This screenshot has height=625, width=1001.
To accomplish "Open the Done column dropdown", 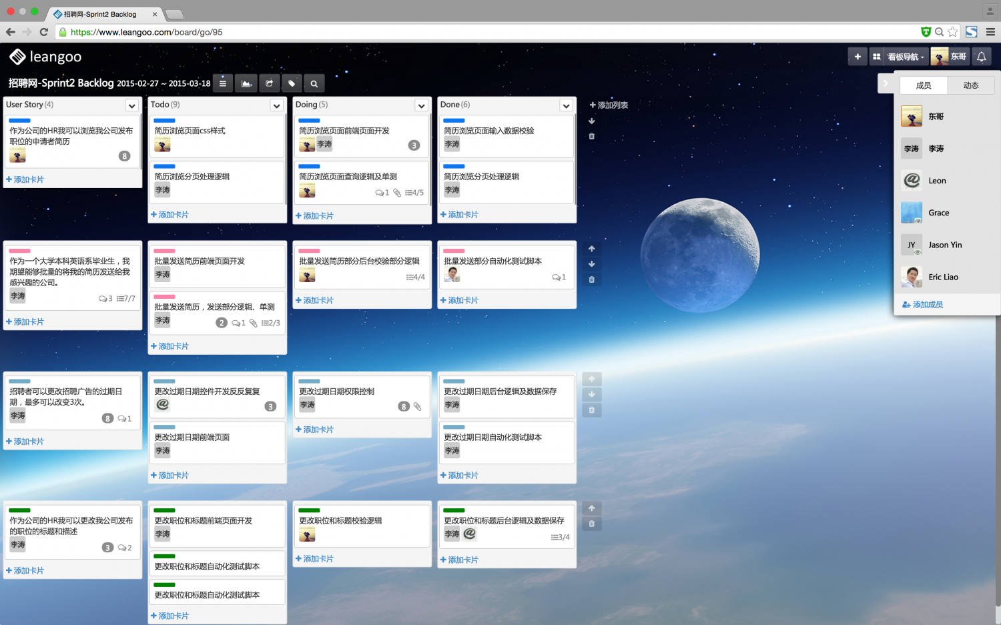I will 565,105.
